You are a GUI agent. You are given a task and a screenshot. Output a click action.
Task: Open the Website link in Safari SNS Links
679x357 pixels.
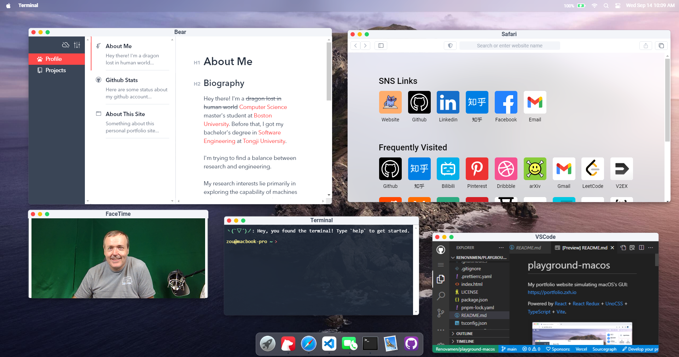click(x=390, y=102)
